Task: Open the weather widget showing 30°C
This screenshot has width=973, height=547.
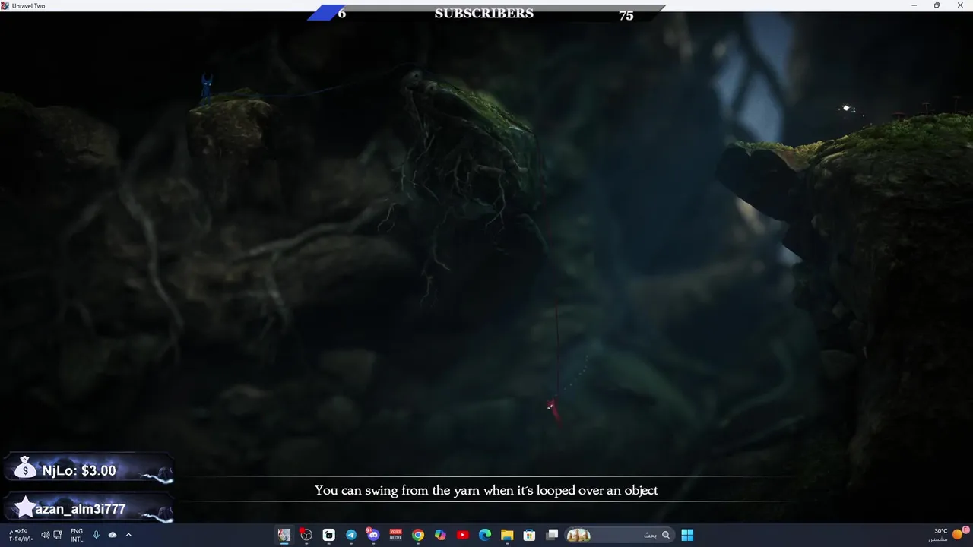Action: (x=947, y=535)
